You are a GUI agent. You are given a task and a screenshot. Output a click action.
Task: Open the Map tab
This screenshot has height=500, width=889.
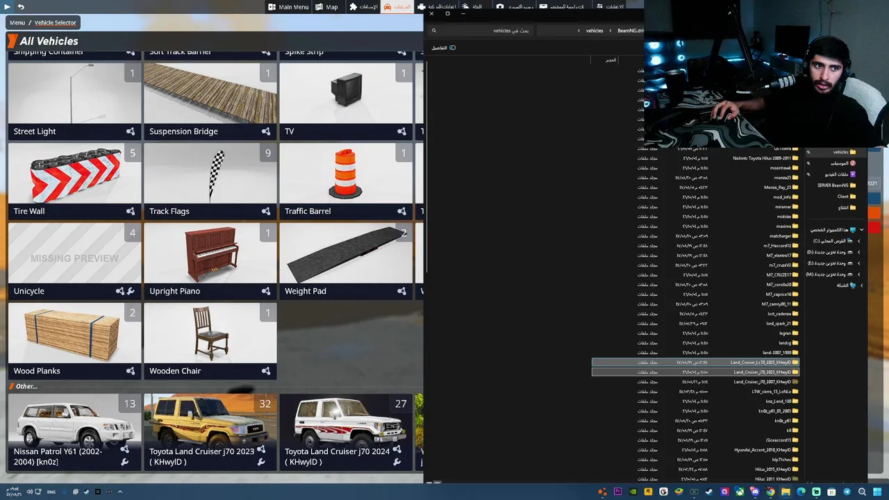point(326,7)
